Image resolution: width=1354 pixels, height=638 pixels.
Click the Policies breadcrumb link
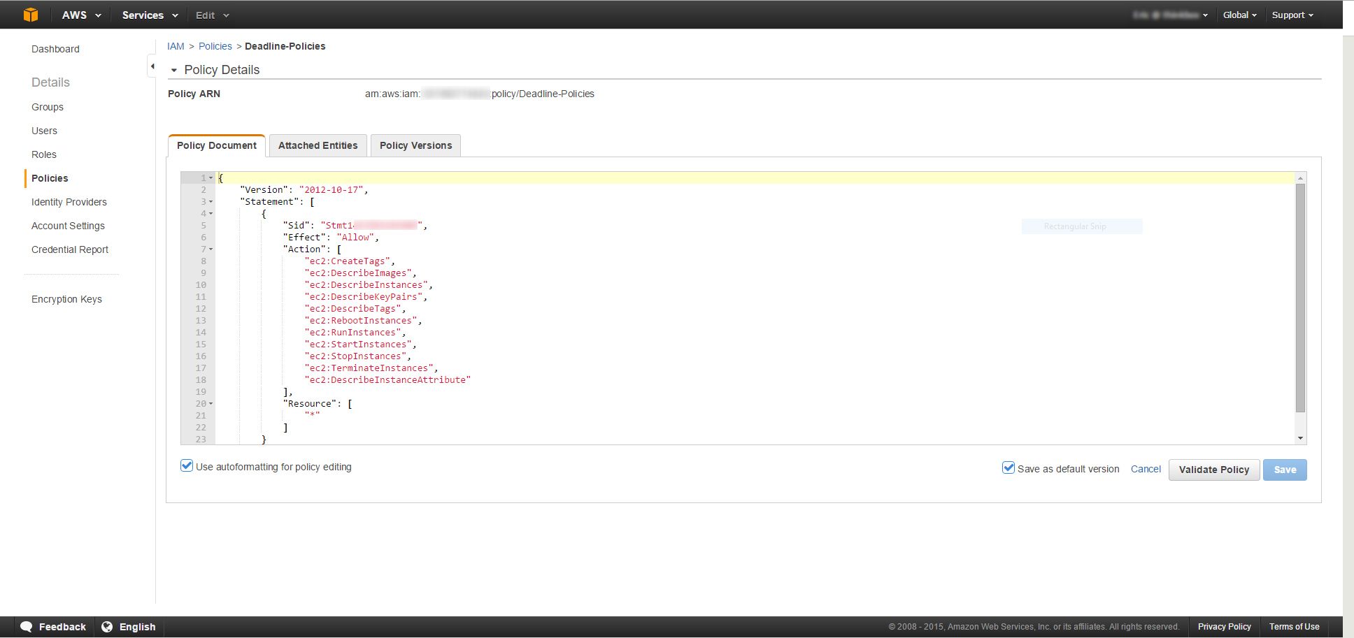coord(215,46)
